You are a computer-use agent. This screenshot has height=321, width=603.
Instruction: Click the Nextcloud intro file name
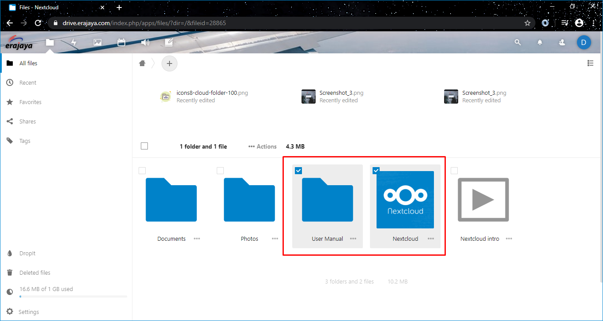coord(480,239)
